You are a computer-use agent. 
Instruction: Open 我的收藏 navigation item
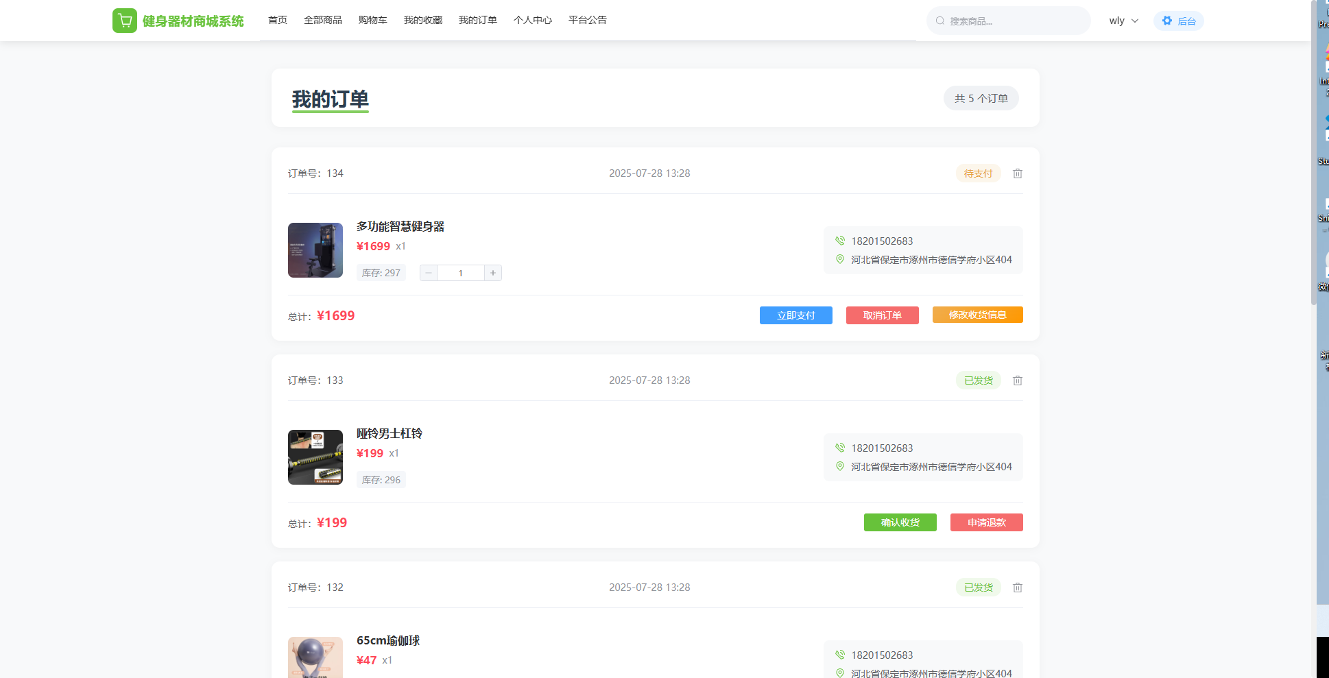(423, 21)
